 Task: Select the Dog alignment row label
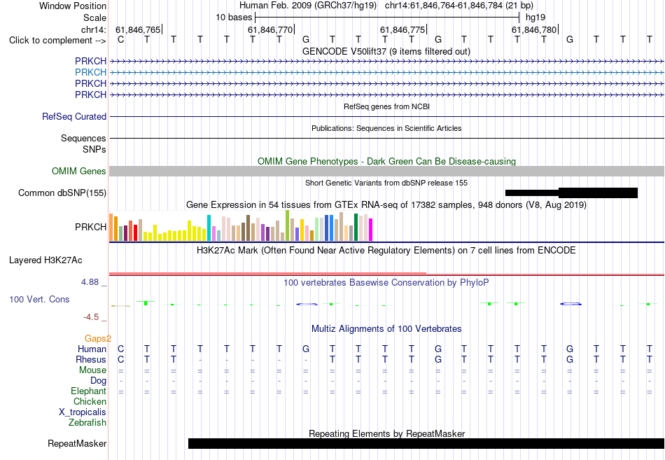tap(98, 381)
